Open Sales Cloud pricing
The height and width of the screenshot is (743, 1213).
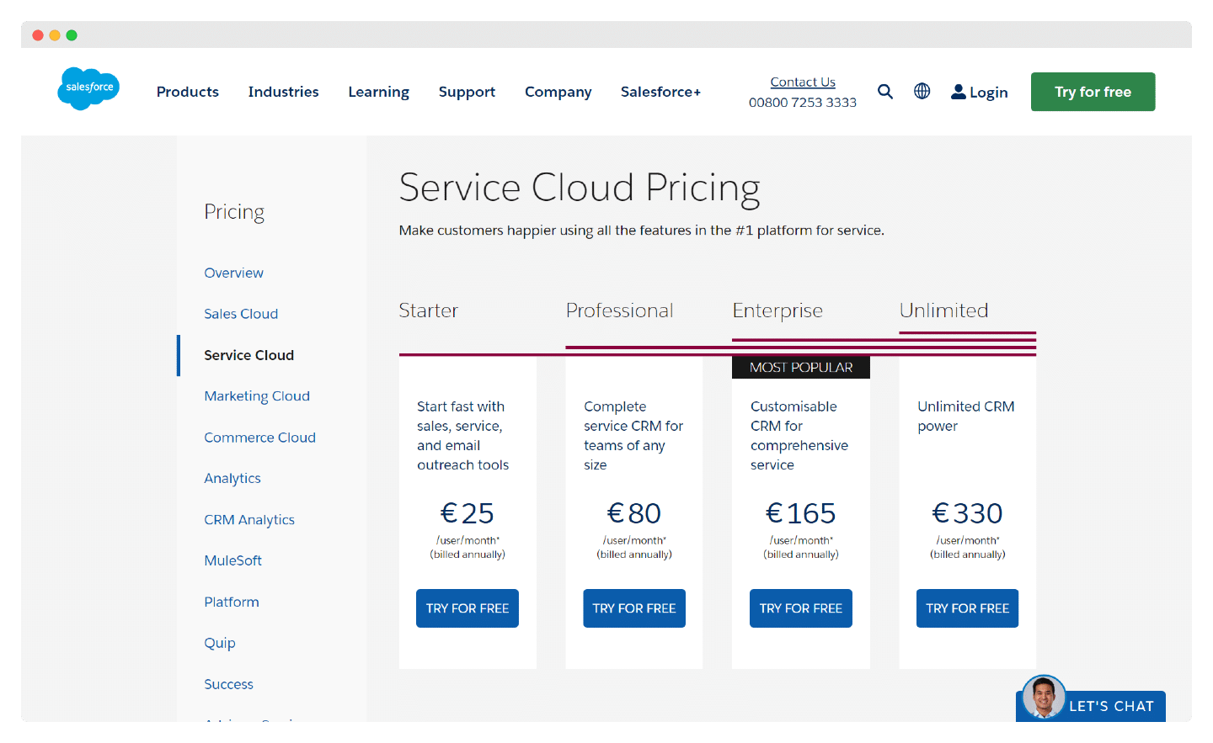(x=241, y=314)
